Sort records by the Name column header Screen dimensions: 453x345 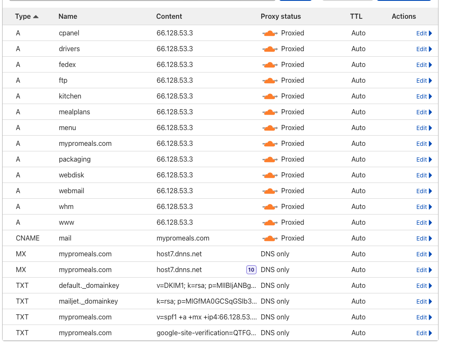click(x=68, y=17)
